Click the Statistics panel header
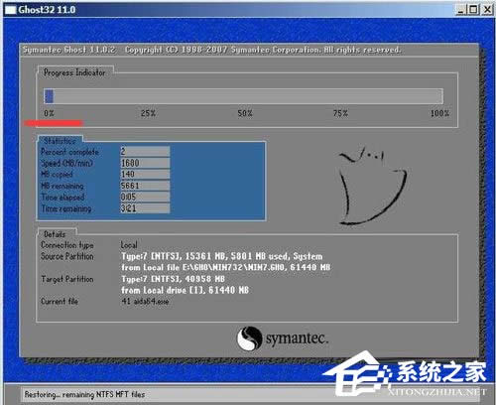Image resolution: width=496 pixels, height=405 pixels. [60, 141]
